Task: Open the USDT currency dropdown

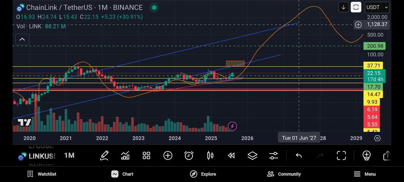Action: coord(377,7)
